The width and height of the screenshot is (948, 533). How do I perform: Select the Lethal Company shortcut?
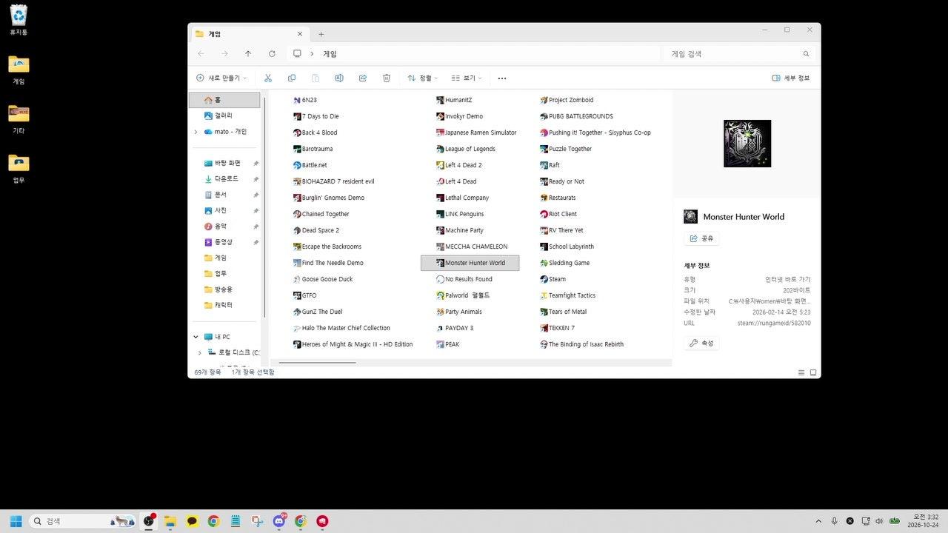click(462, 198)
